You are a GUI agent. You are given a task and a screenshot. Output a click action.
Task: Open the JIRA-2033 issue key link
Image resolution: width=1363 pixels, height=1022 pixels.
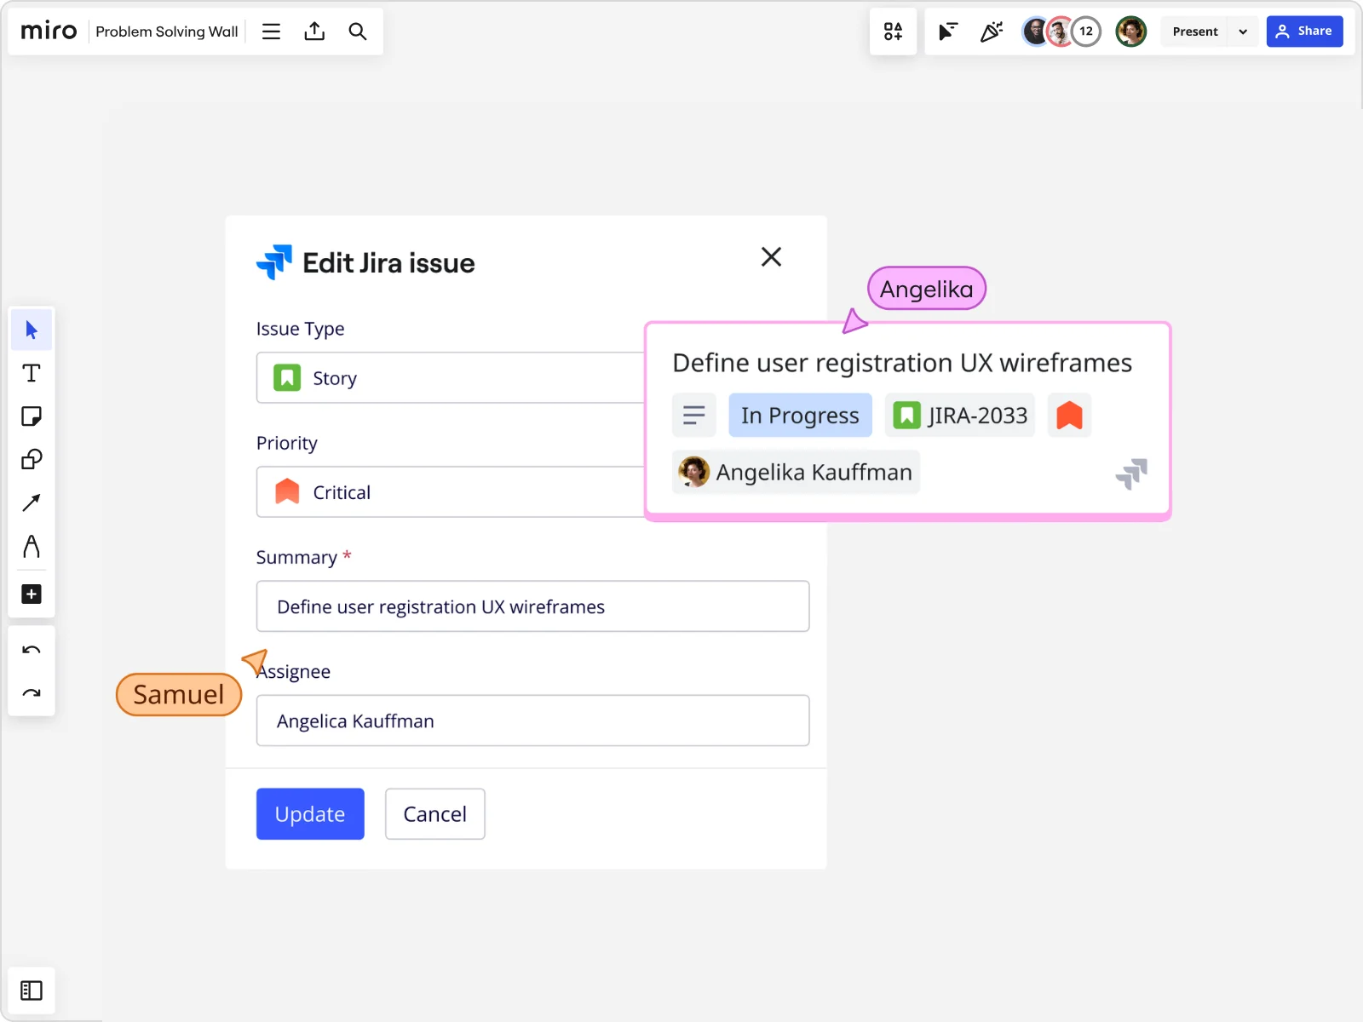pyautogui.click(x=960, y=416)
